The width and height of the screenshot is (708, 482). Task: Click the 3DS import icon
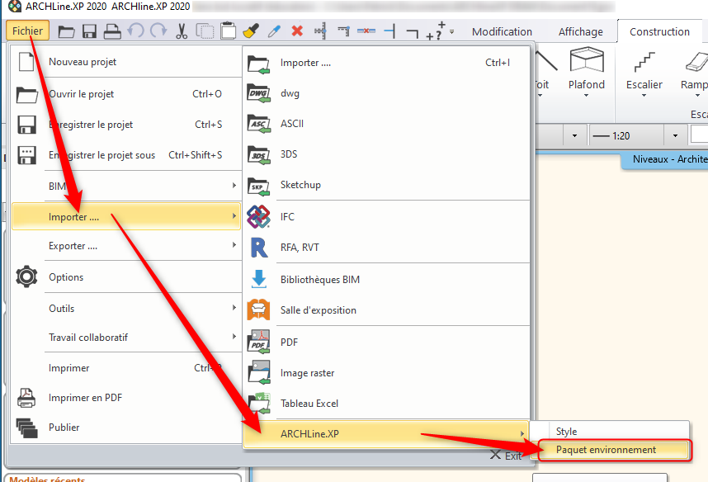pos(259,155)
